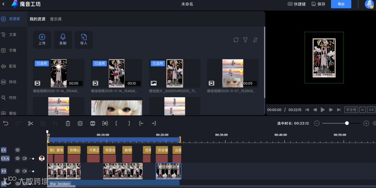Select the audio clip 'the broken'
This screenshot has width=376, height=188.
click(x=113, y=183)
